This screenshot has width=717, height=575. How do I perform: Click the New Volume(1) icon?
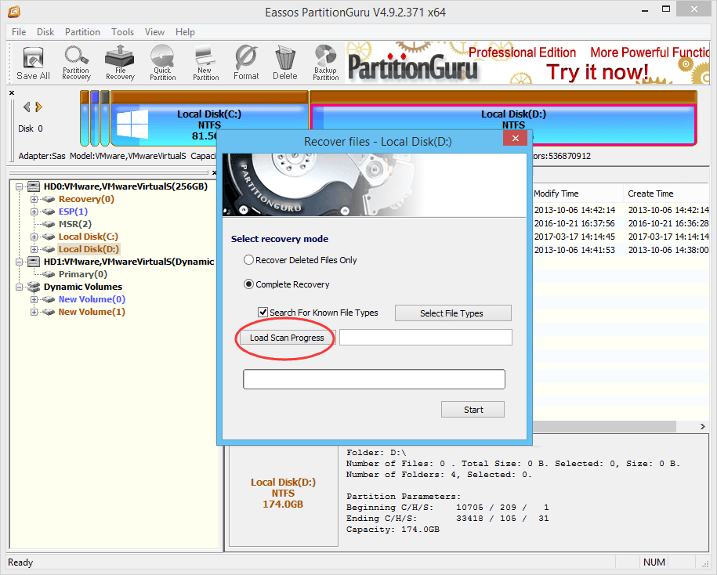tap(49, 312)
